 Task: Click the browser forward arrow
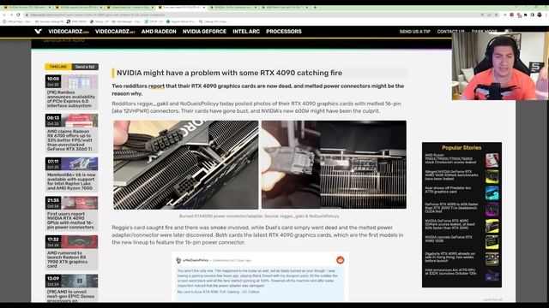click(11, 15)
